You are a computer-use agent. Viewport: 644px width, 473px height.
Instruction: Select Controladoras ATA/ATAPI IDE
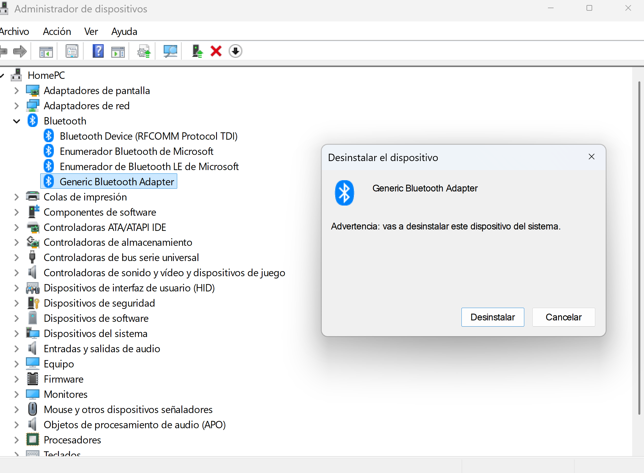click(105, 227)
